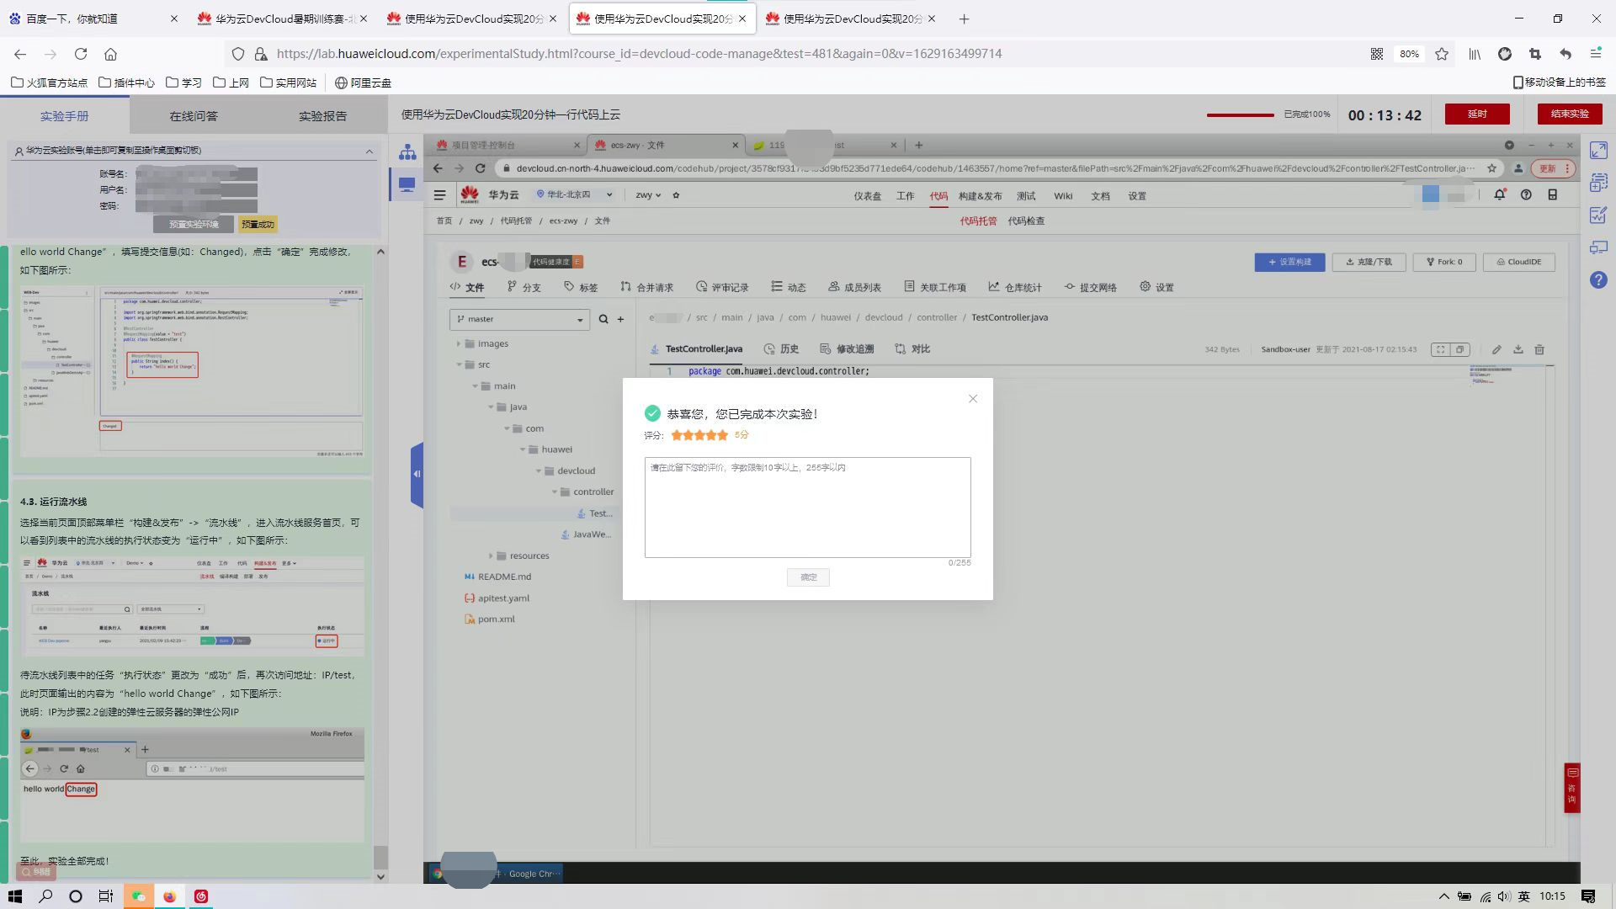1616x909 pixels.
Task: Click the 延时 button
Action: point(1476,114)
